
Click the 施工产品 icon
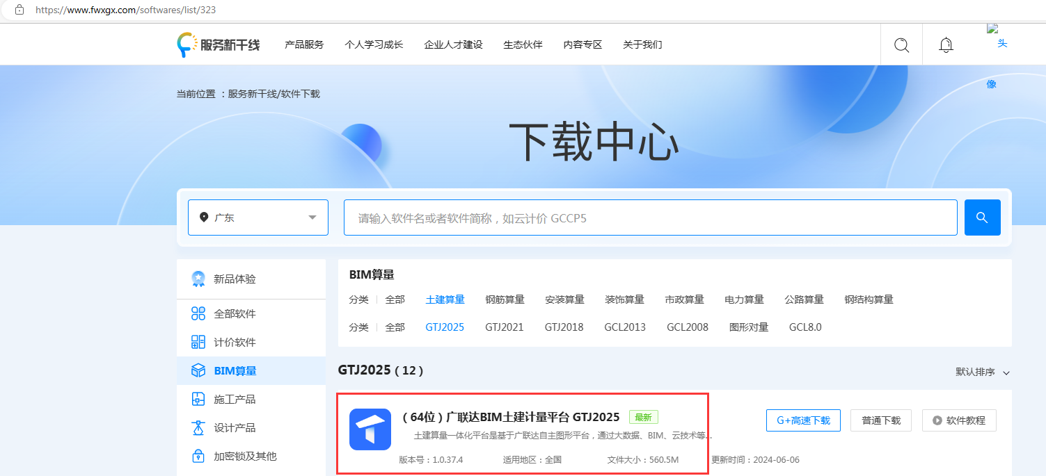point(198,399)
